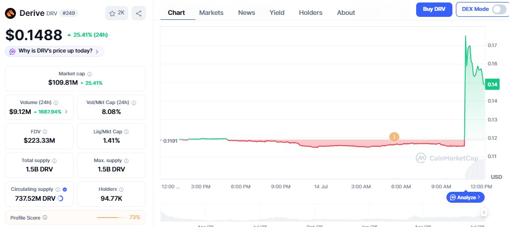
Task: Click the Circulating supply info icon
Action: 58,189
